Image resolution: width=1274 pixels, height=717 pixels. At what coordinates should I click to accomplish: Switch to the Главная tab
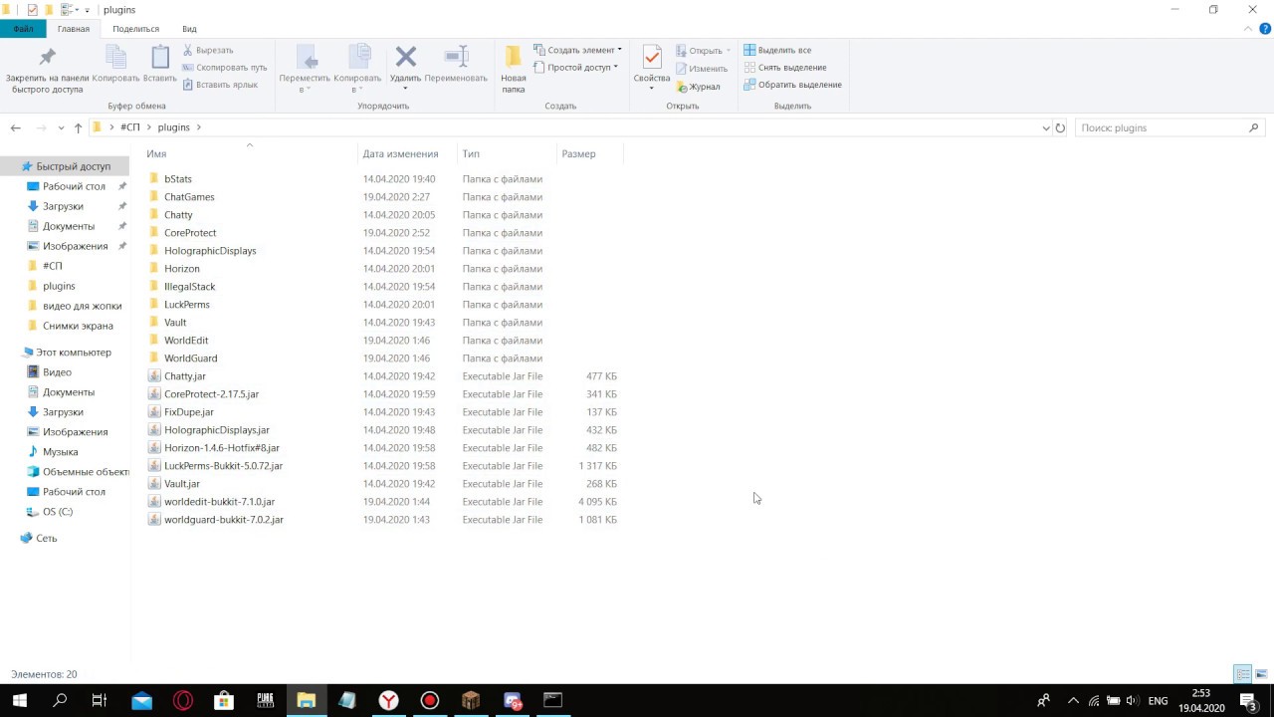pos(73,29)
